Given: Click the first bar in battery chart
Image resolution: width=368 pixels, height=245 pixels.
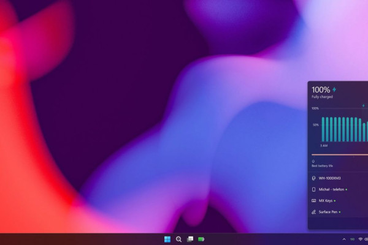Looking at the screenshot, I should pos(323,129).
